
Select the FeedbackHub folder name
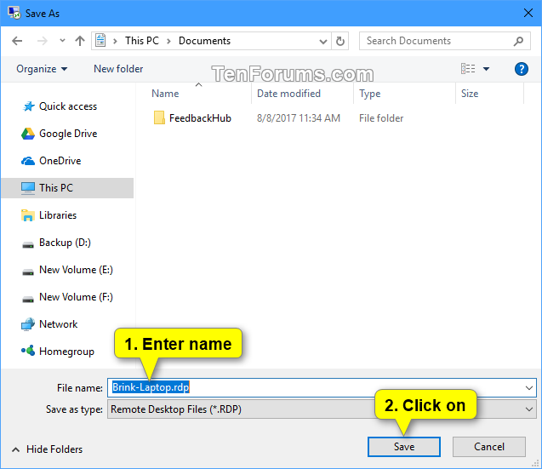point(200,118)
